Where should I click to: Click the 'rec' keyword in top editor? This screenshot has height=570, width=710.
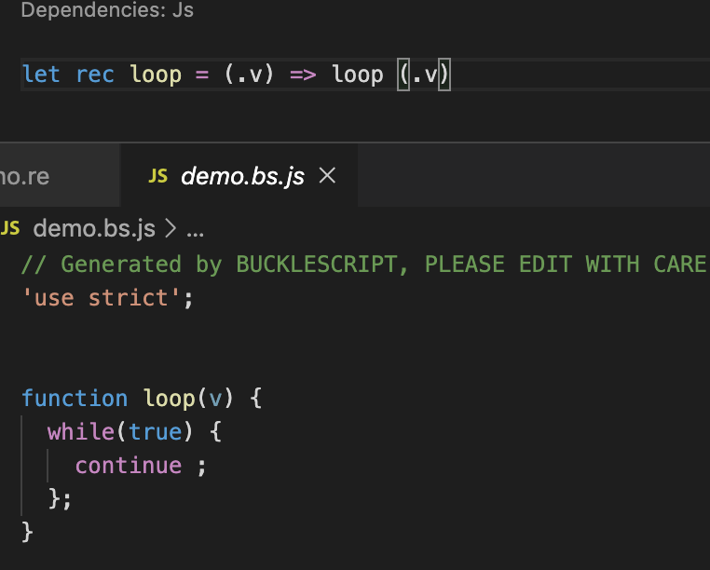[95, 75]
